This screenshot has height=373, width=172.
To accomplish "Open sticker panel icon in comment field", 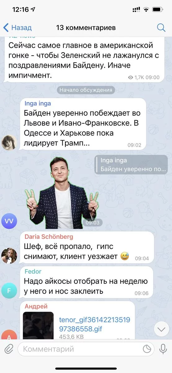I will click(147, 349).
